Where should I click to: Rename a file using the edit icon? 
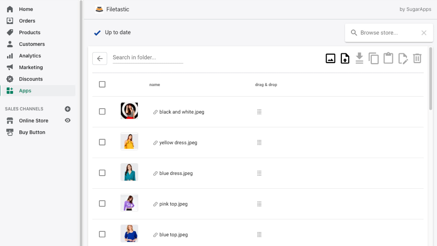click(x=403, y=58)
